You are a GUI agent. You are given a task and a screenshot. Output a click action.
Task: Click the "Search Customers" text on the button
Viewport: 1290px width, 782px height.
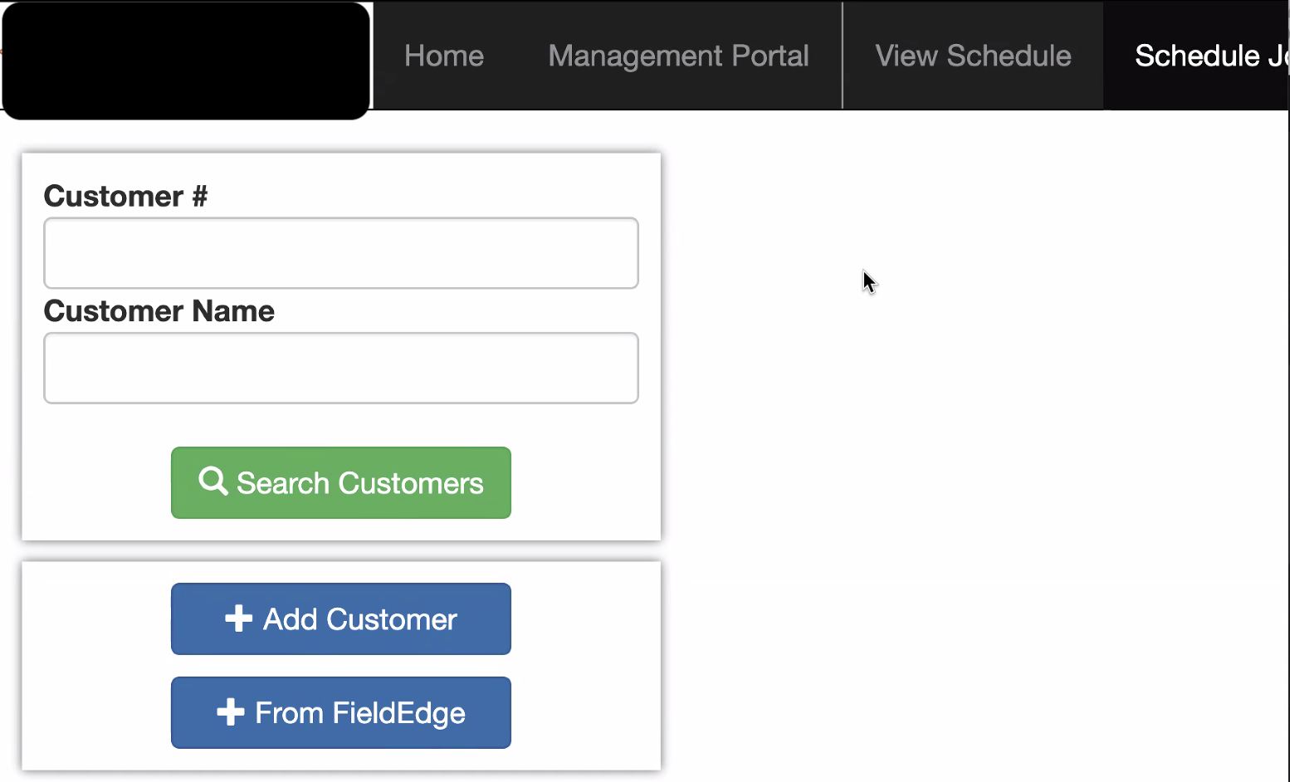(x=359, y=483)
